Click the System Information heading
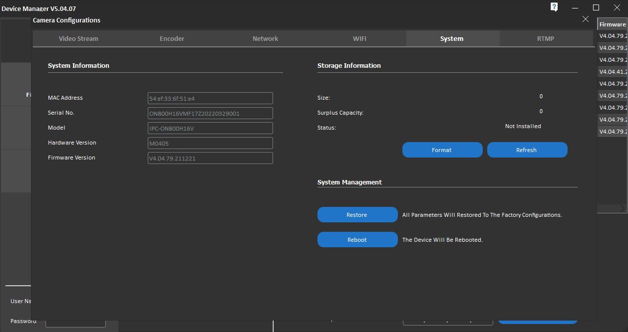The image size is (628, 332). tap(78, 65)
